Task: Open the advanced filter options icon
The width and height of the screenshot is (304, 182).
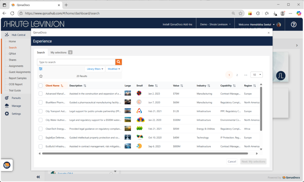Action: point(41,69)
